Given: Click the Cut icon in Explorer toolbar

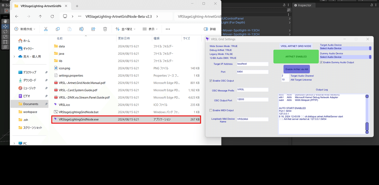Looking at the screenshot, I should point(45,29).
